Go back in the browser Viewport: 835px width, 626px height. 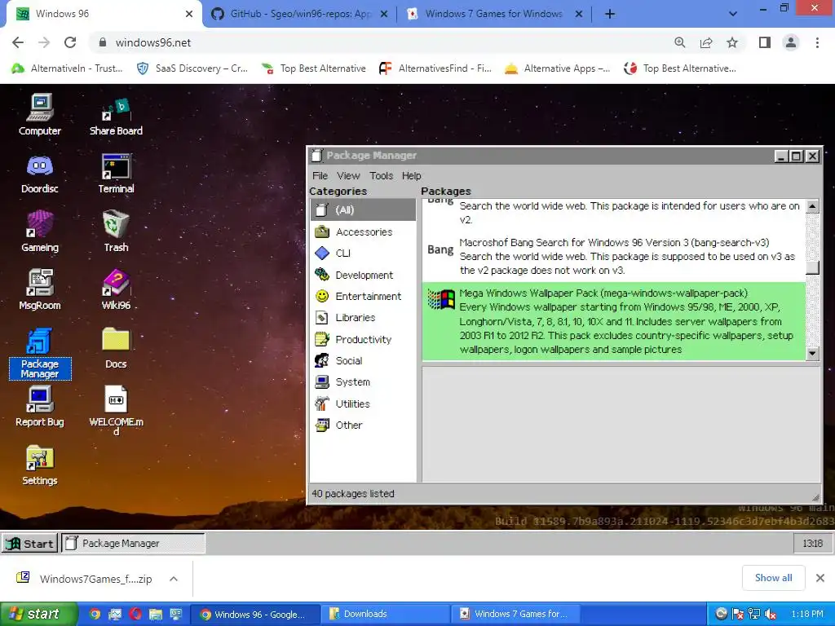(x=18, y=42)
